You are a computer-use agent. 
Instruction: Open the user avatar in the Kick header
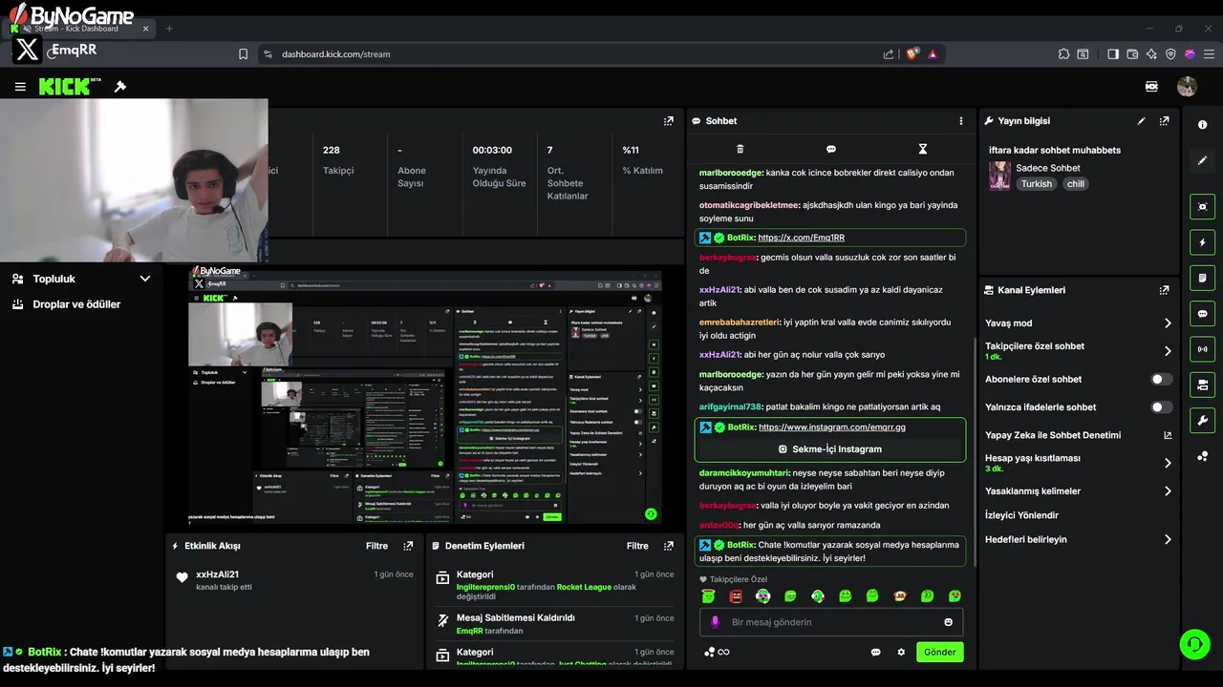tap(1187, 87)
